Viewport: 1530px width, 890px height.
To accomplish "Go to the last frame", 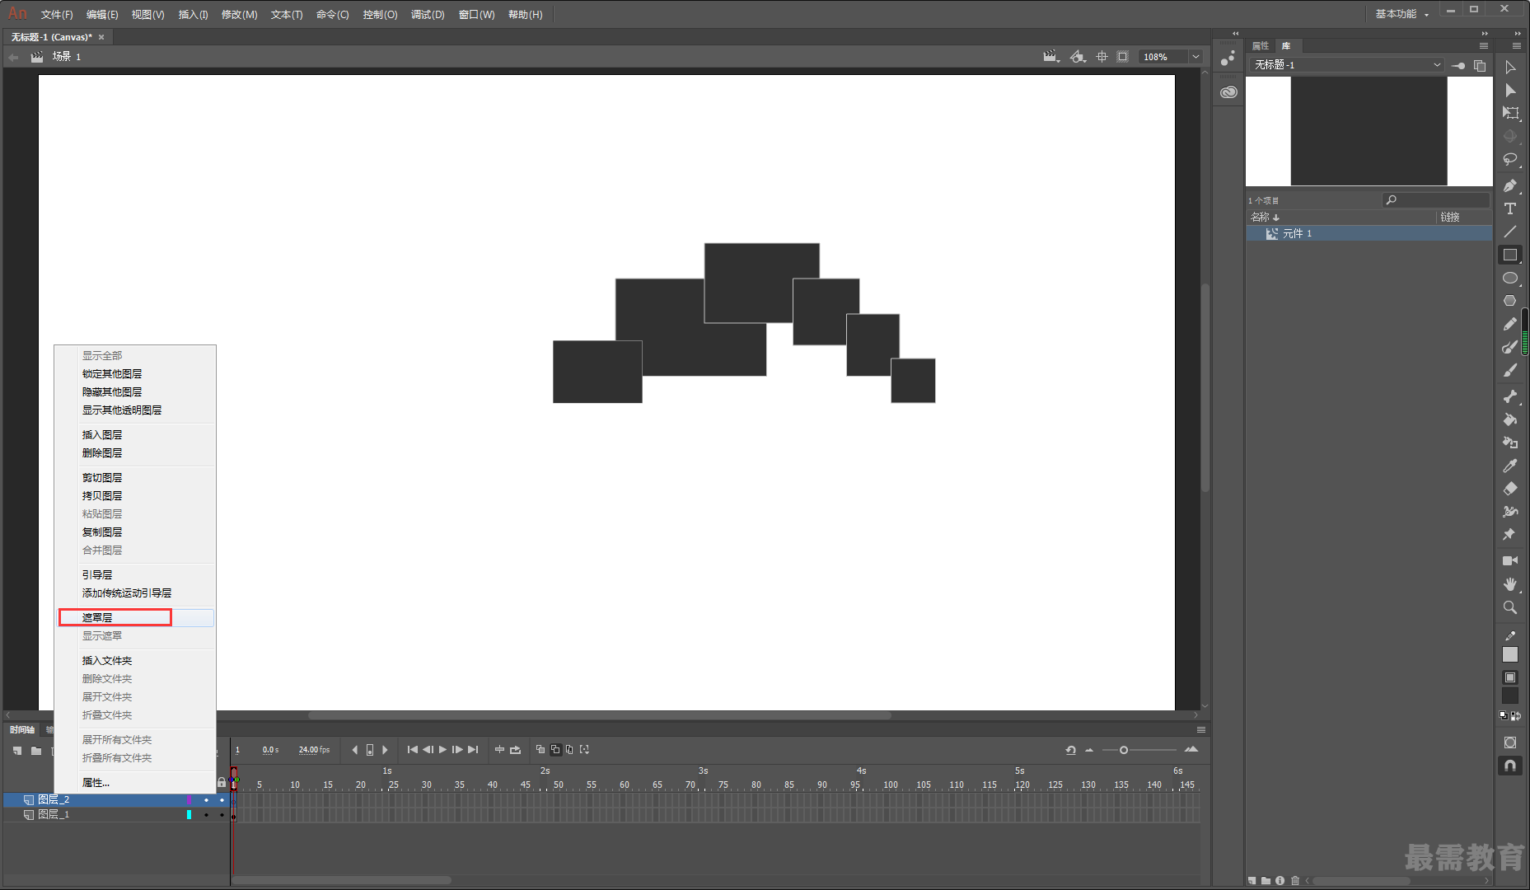I will point(473,750).
